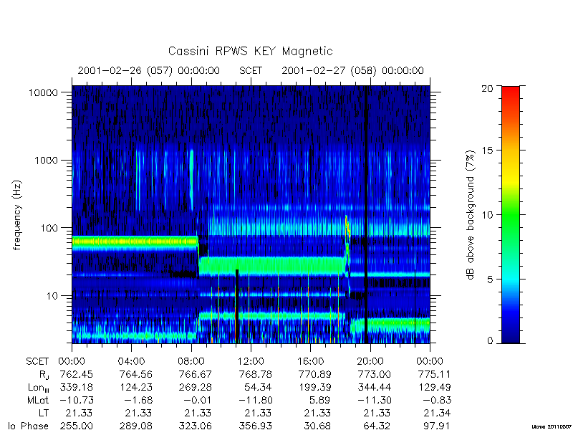Click the Io Phase value 30.68

318,426
